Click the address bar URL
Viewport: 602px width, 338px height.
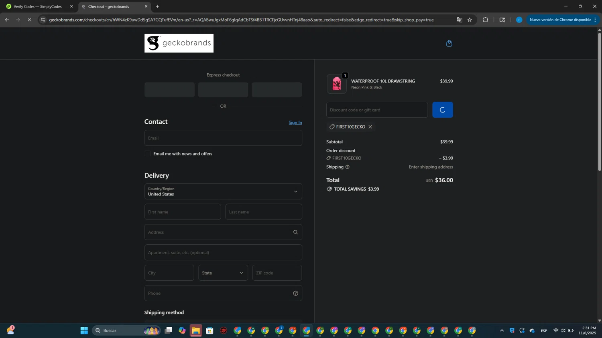pyautogui.click(x=241, y=20)
